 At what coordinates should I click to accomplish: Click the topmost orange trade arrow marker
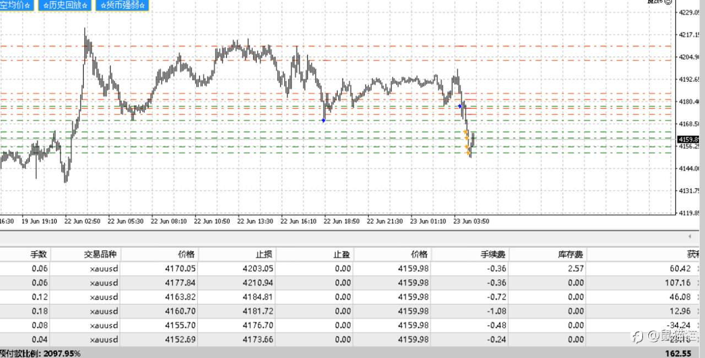pos(465,133)
